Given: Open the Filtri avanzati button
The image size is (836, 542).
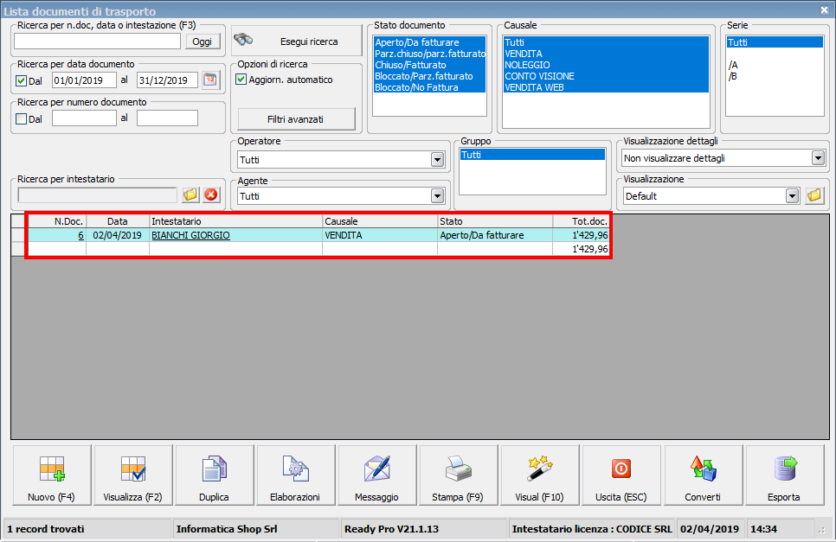Looking at the screenshot, I should coord(296,119).
